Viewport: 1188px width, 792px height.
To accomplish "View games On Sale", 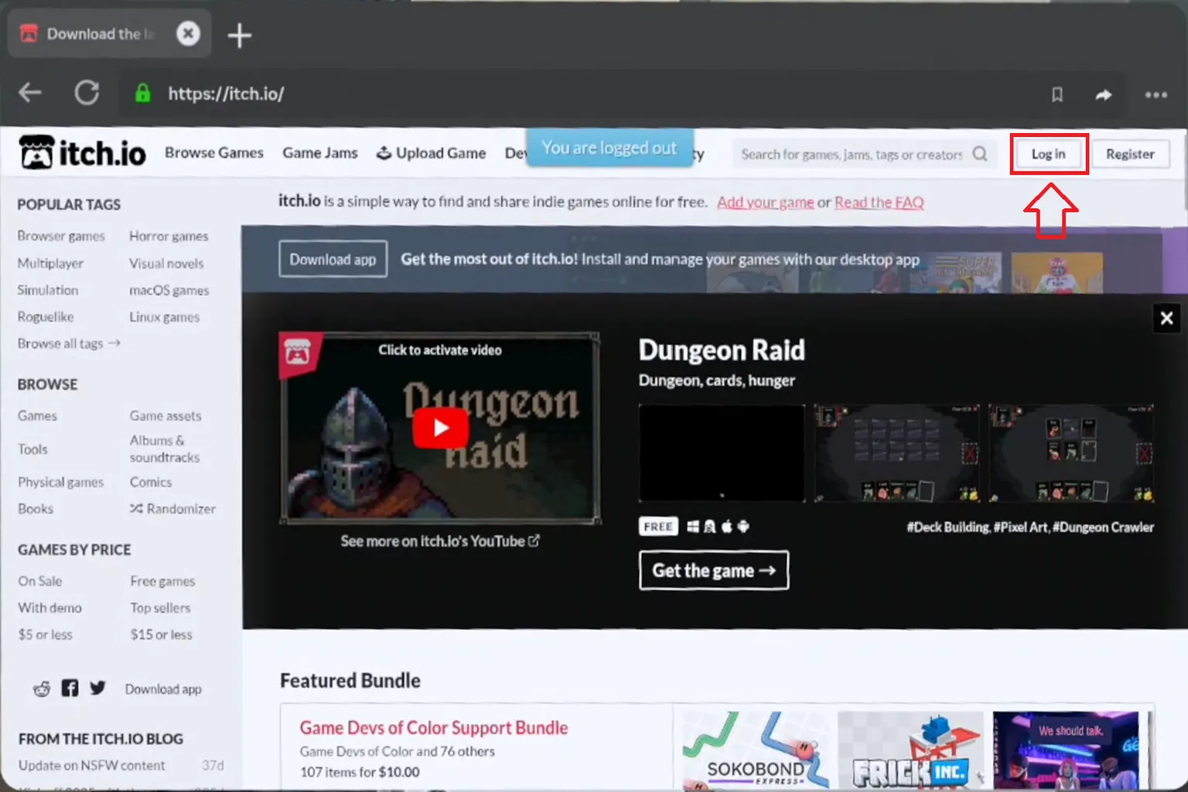I will point(40,581).
